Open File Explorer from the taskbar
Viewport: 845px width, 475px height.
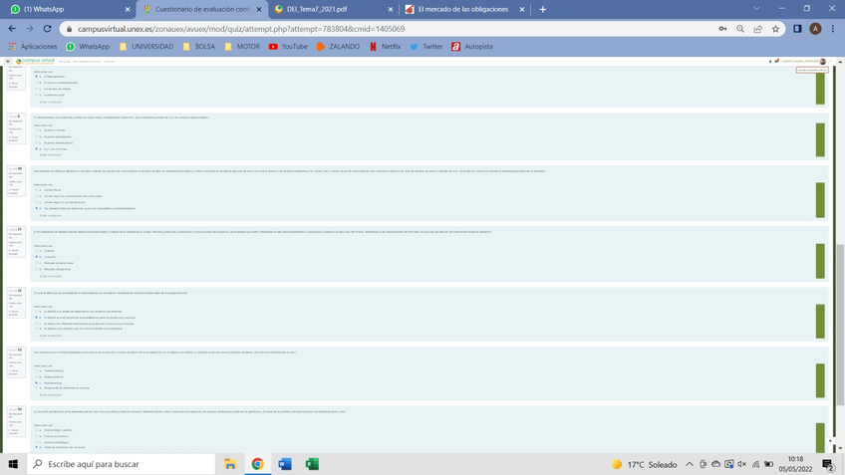coord(230,464)
